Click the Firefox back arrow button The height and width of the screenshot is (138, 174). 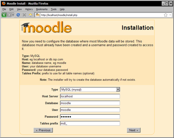(4, 15)
